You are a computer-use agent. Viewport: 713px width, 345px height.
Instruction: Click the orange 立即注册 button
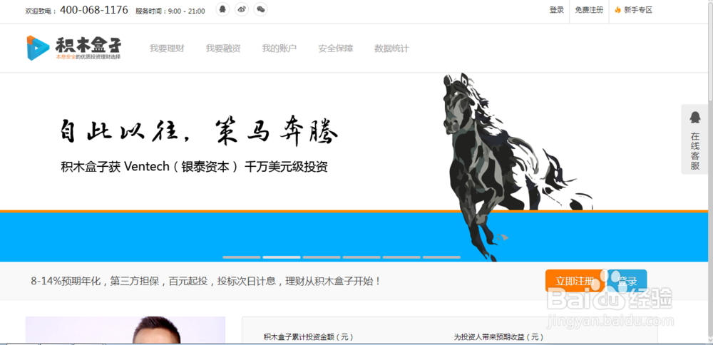point(575,281)
